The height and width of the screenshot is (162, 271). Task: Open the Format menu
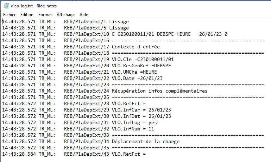pyautogui.click(x=45, y=15)
